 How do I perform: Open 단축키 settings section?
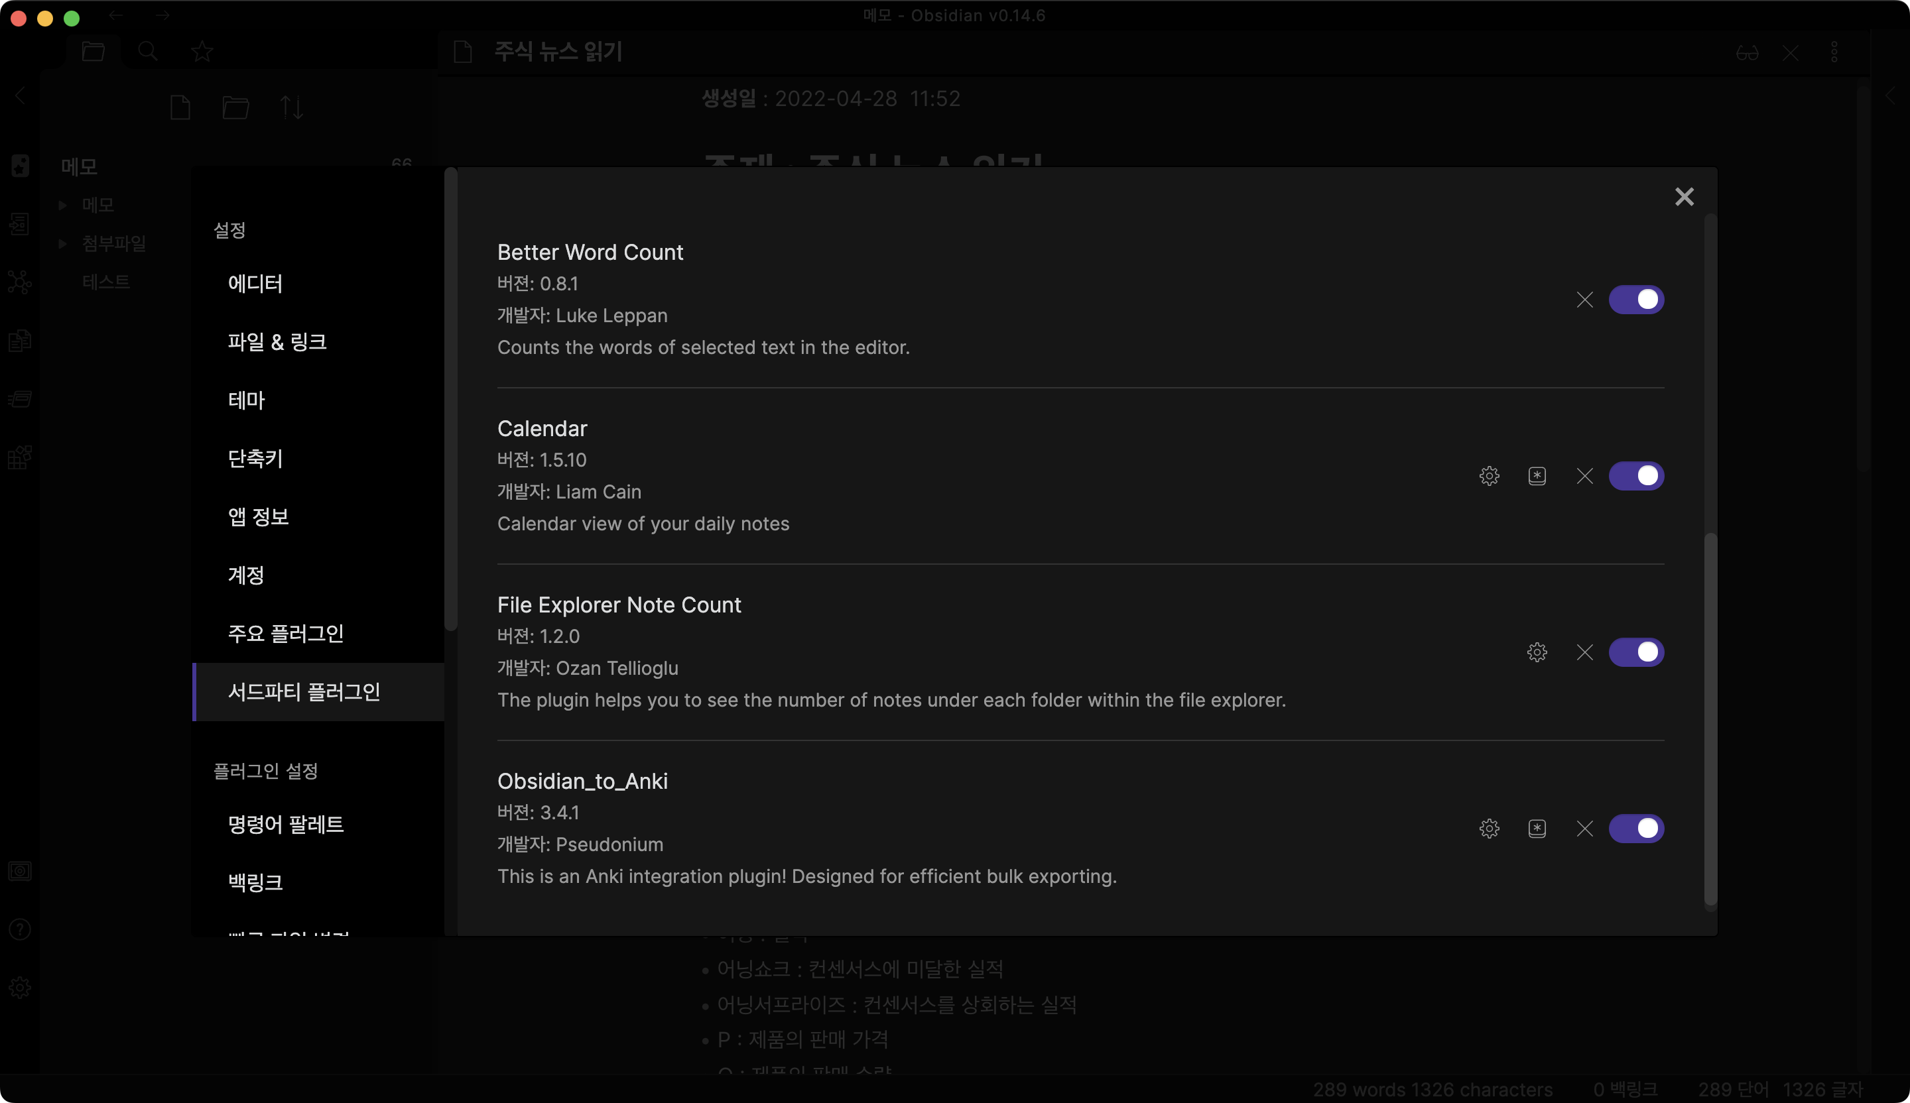pos(255,458)
